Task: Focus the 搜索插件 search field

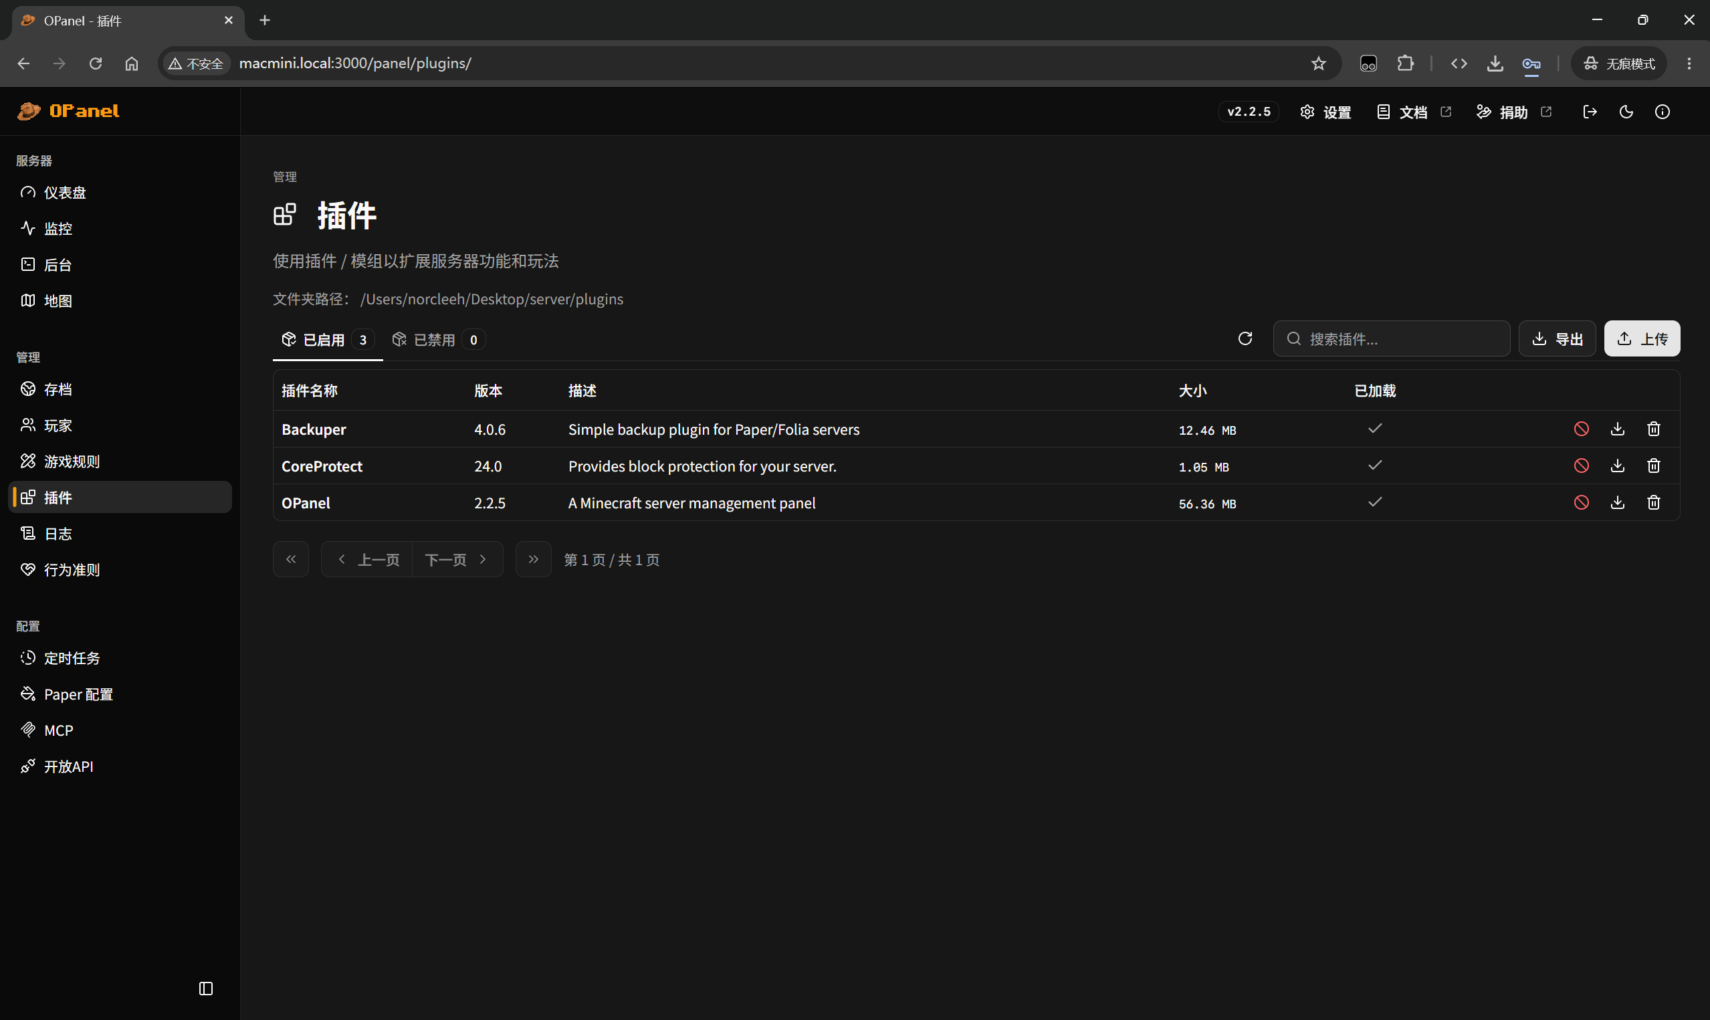Action: pyautogui.click(x=1391, y=338)
